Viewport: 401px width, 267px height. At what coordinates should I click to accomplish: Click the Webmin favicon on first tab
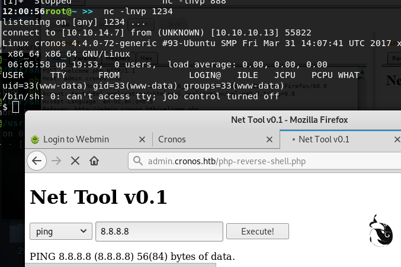click(36, 139)
